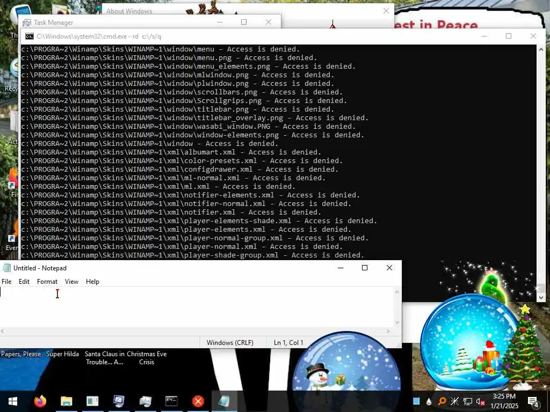Image resolution: width=550 pixels, height=412 pixels.
Task: Select the Christmas Eve Crisis desktop label
Action: pos(147,358)
